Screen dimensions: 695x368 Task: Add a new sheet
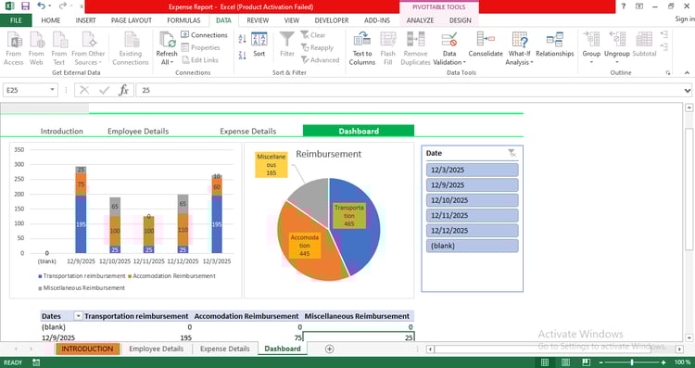pyautogui.click(x=329, y=349)
